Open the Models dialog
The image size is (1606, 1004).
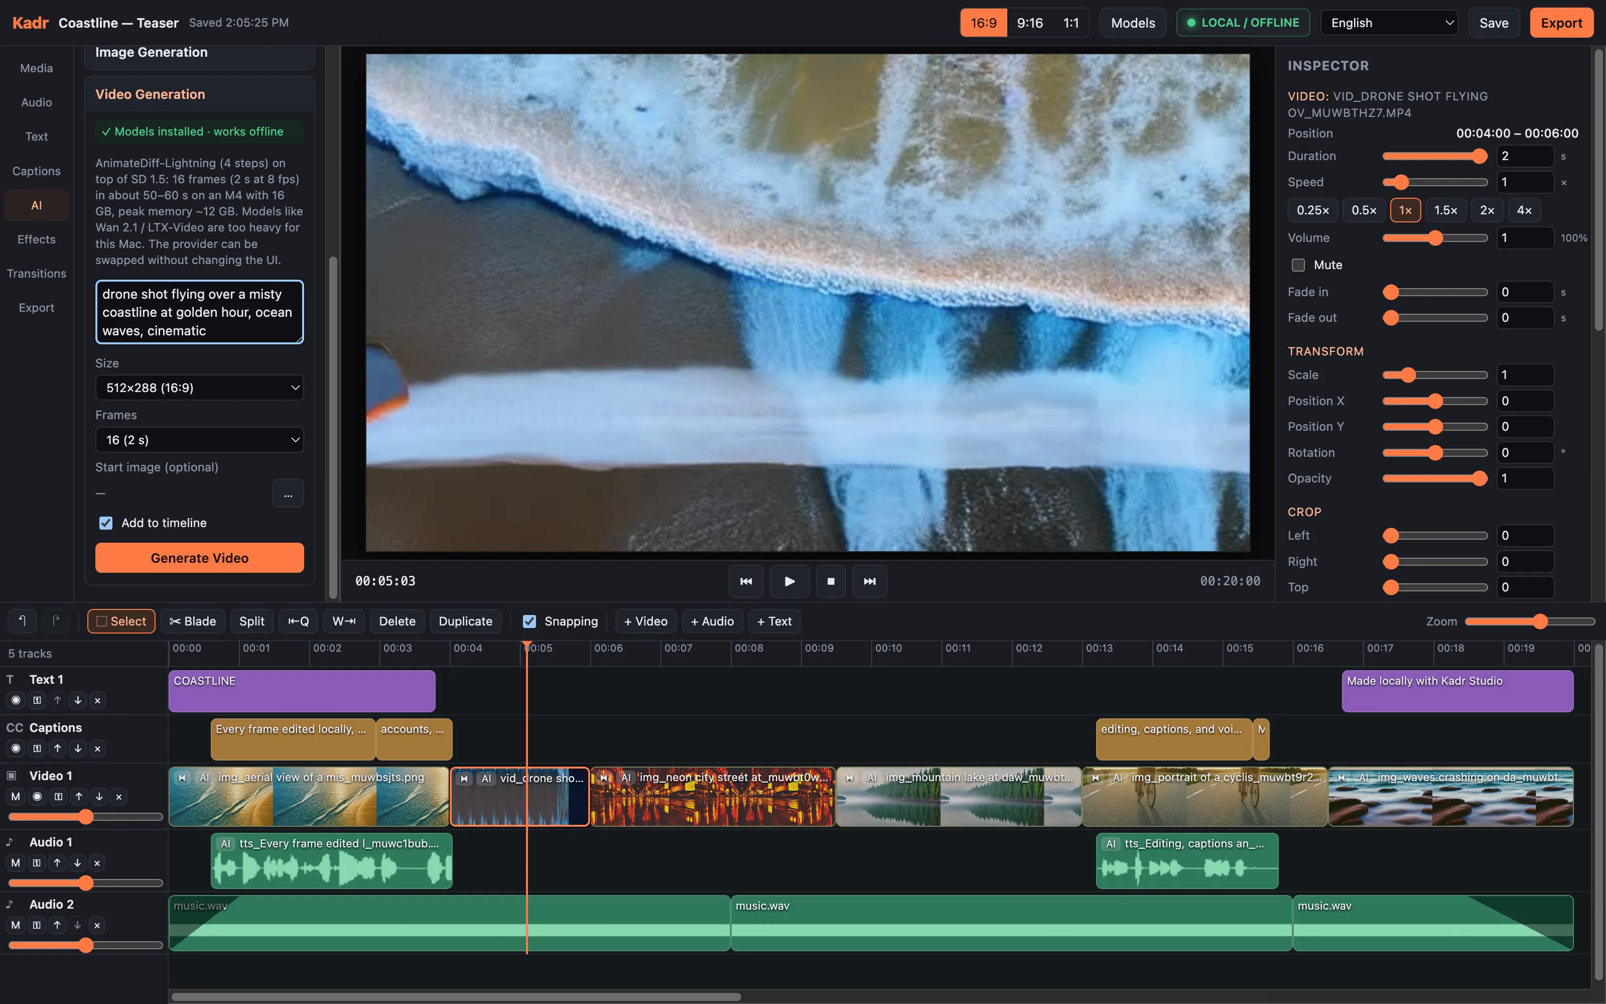[1133, 23]
